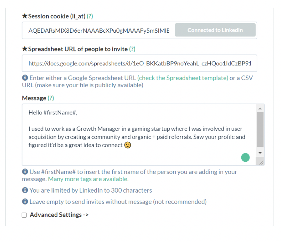Click the message box scroll down arrow
Viewport: 281px width, 242px height.
(260, 153)
